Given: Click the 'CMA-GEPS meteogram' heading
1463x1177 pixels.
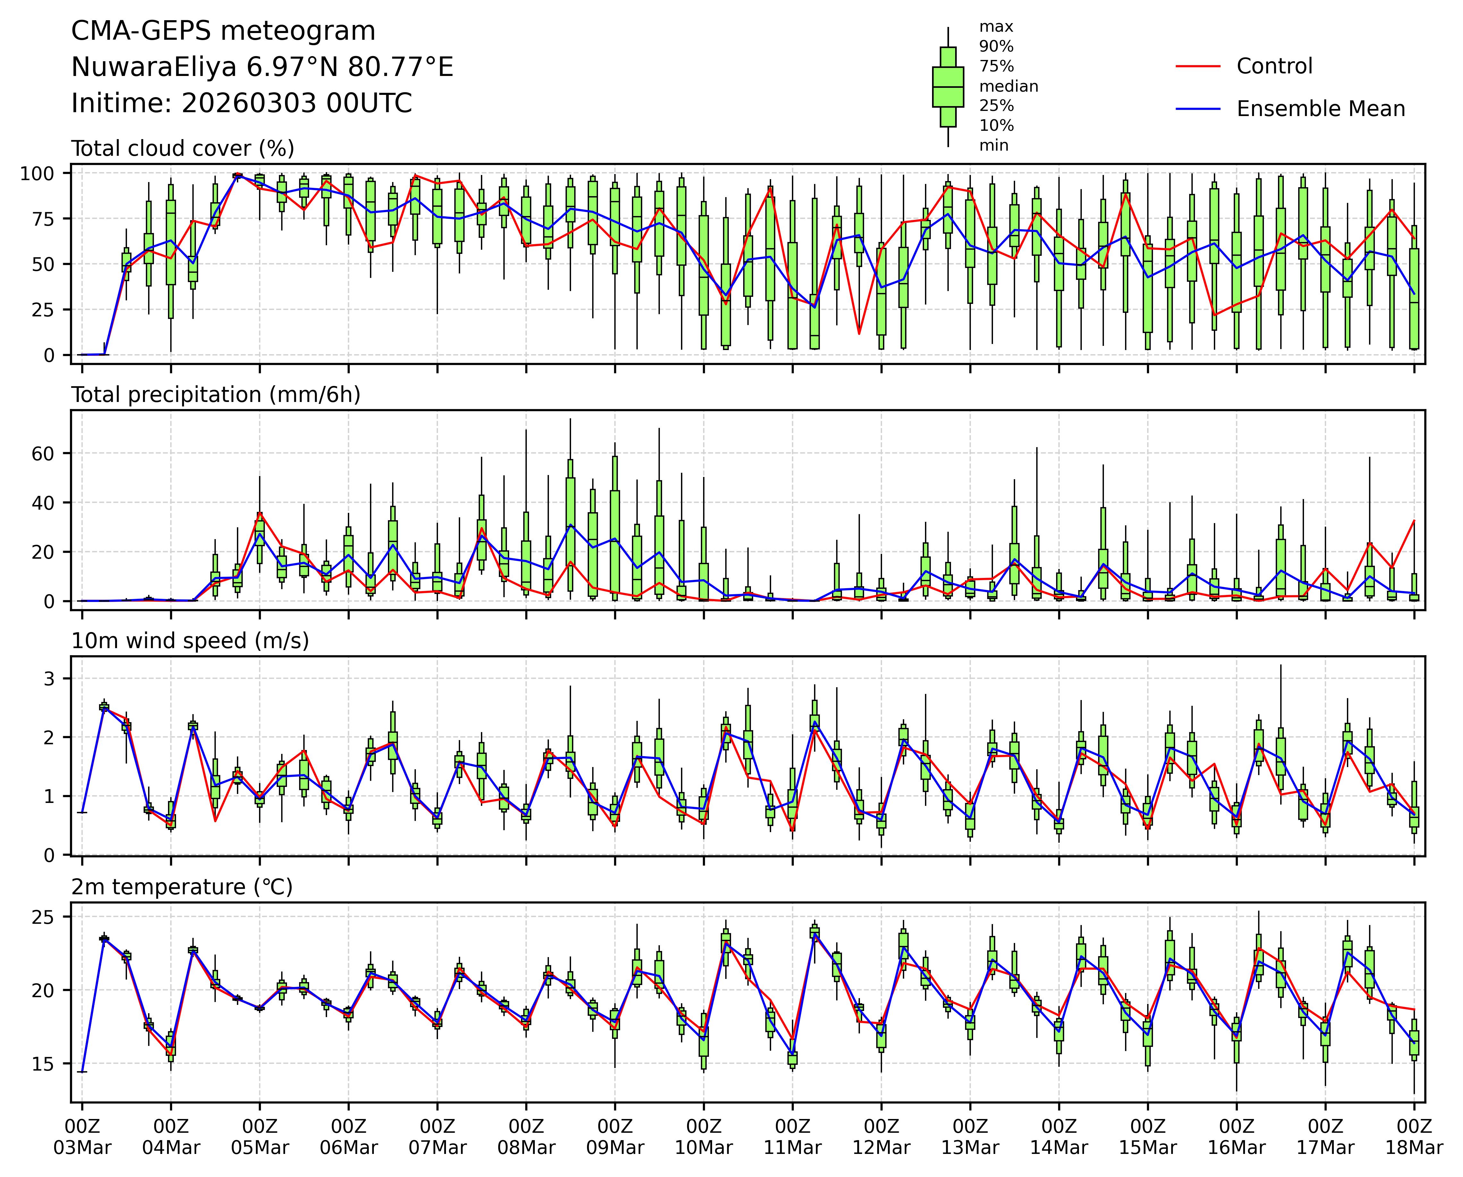Looking at the screenshot, I should [x=223, y=31].
